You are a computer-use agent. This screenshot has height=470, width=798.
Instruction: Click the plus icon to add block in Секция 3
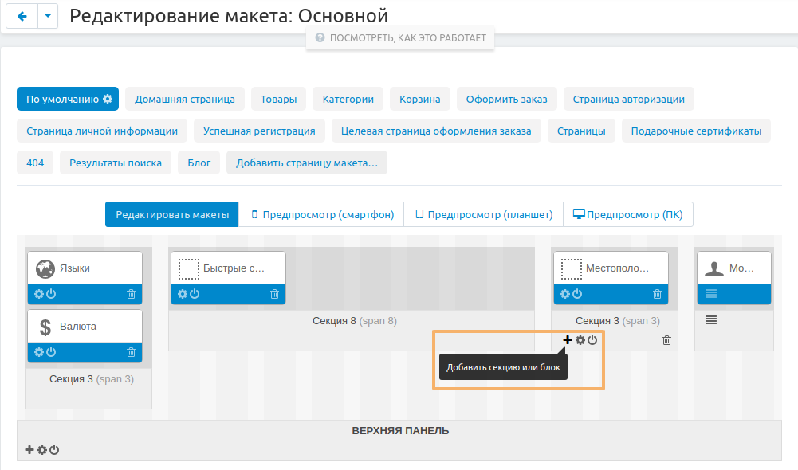pos(567,339)
